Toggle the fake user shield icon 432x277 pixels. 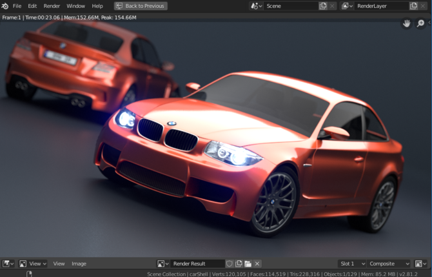point(230,263)
